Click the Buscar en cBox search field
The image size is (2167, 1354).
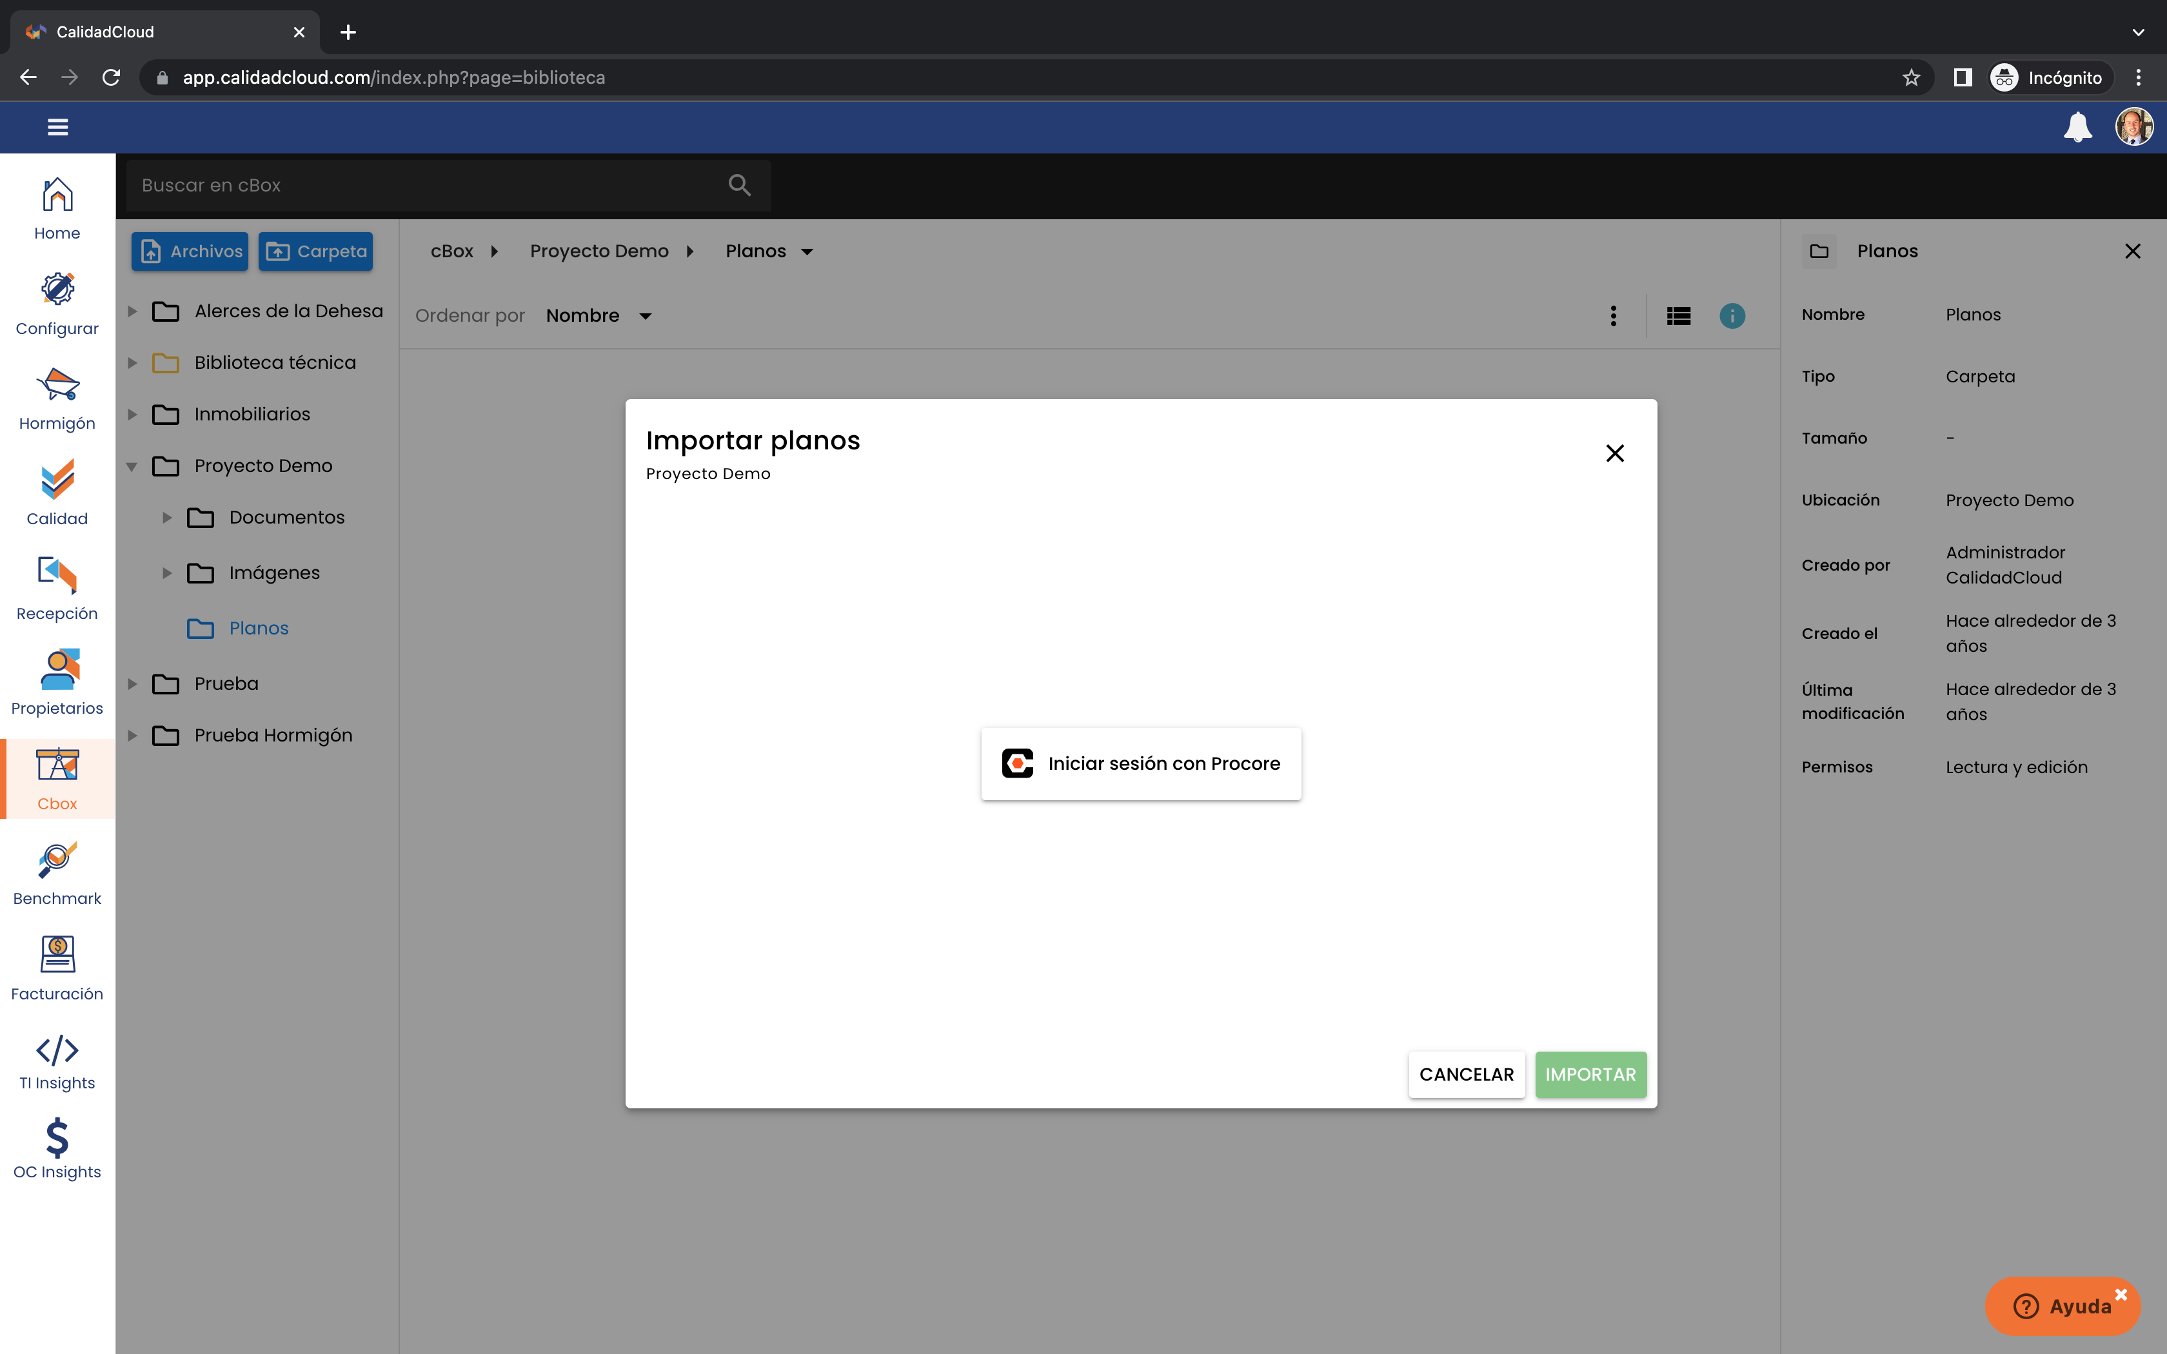coord(448,186)
